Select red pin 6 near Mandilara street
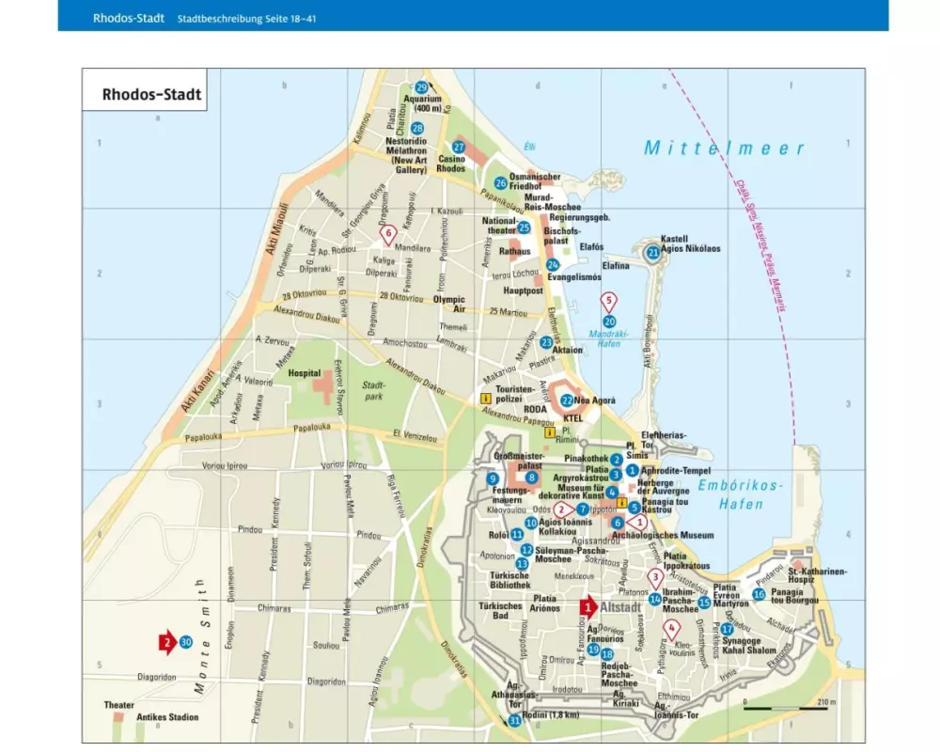 coord(386,234)
